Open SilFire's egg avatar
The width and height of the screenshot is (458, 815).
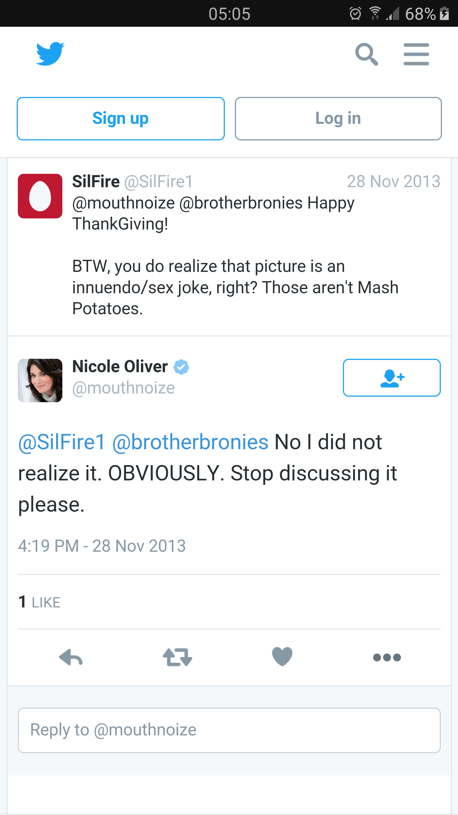coord(40,196)
